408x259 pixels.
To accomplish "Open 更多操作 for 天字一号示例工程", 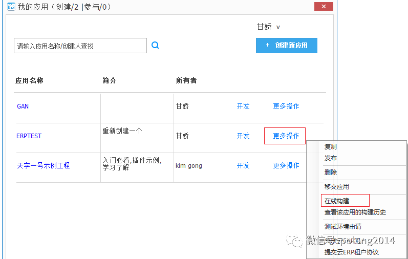I will tap(286, 165).
